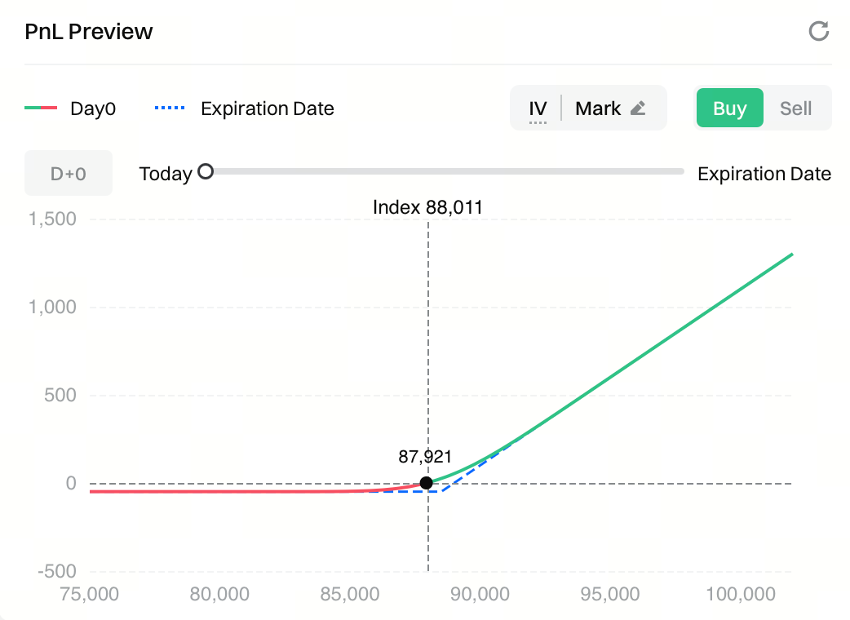Screen dimensions: 850x620
Task: Select the Mark pricing option
Action: [598, 108]
